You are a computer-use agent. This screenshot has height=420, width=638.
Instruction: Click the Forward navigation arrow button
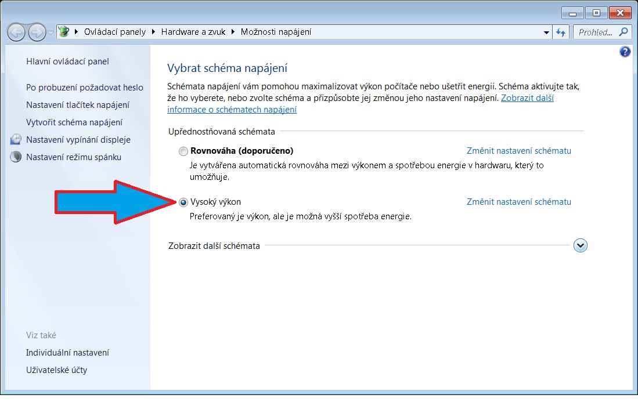[37, 32]
